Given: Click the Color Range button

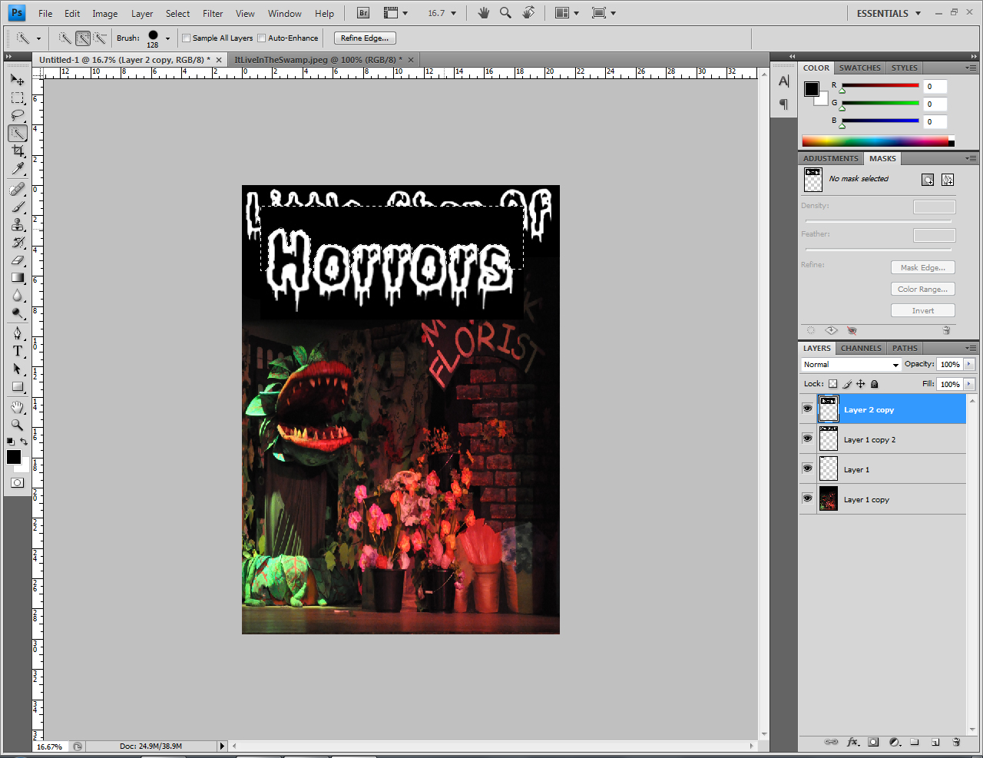Looking at the screenshot, I should point(923,289).
